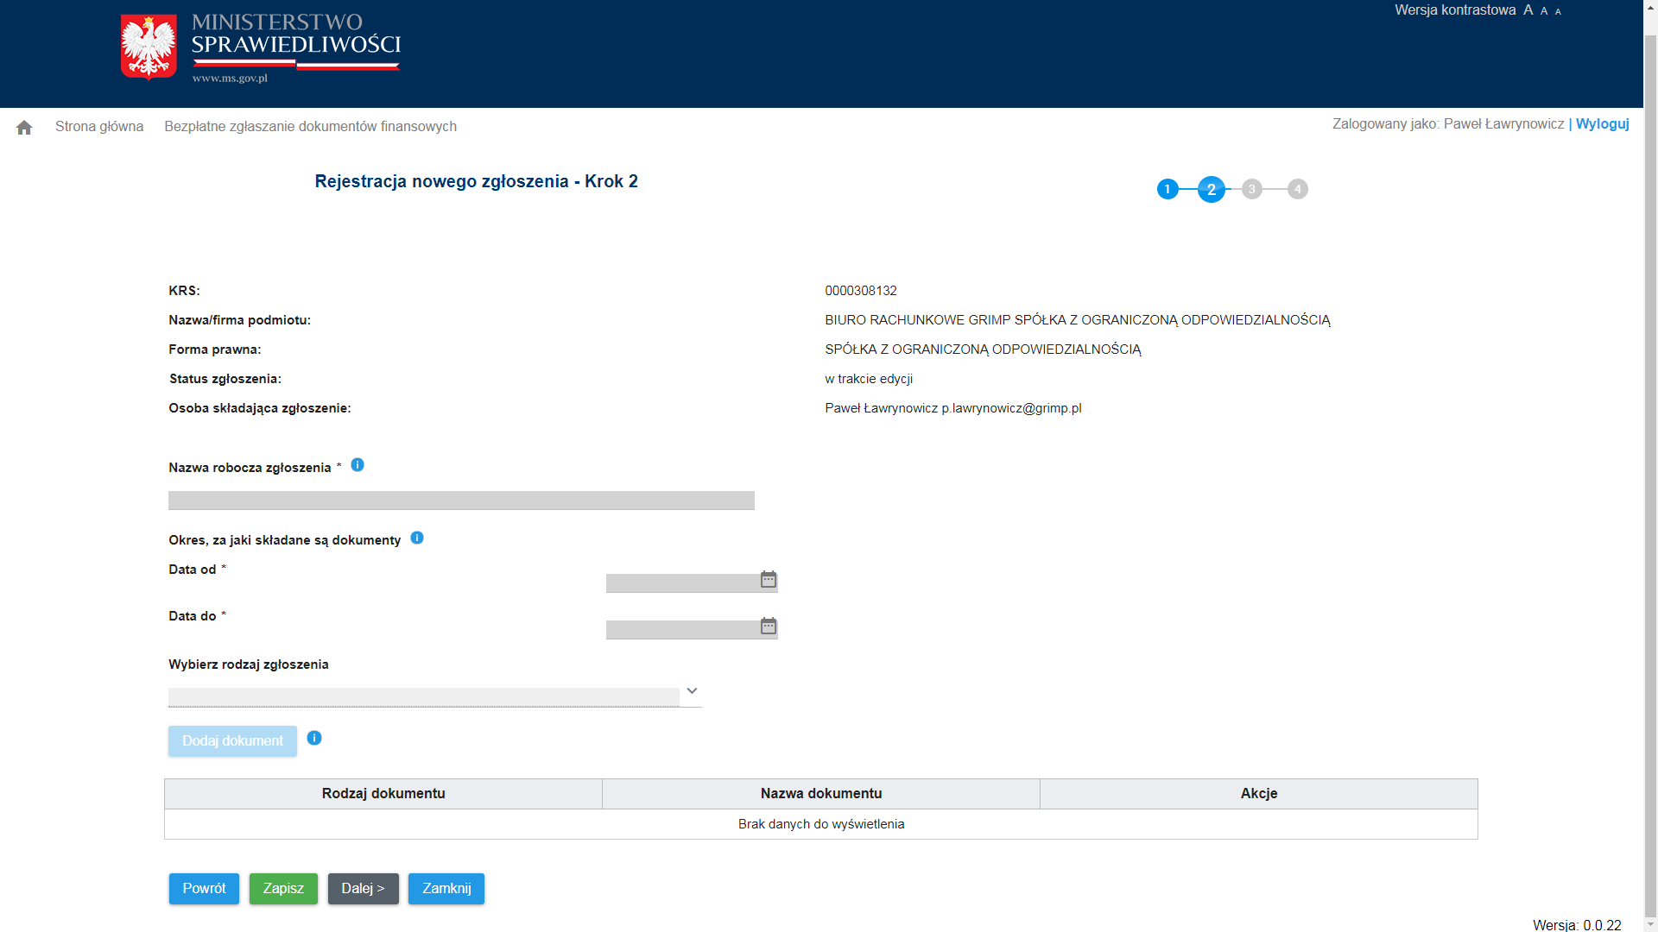Viewport: 1658px width, 932px height.
Task: Open calendar picker for Data do
Action: 769,626
